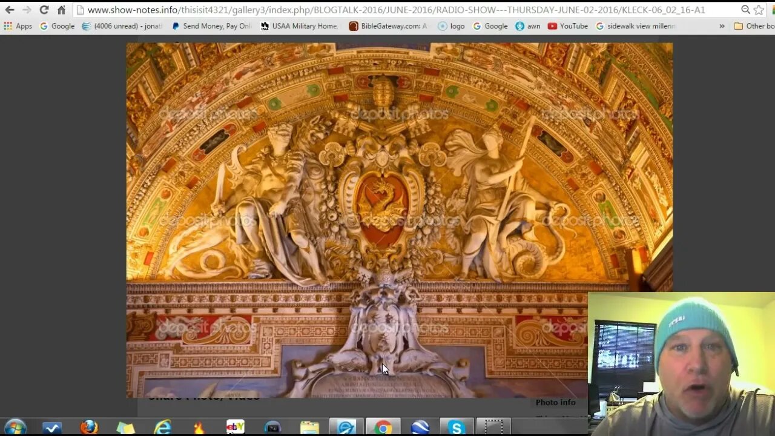Bookmark this page with the star icon

tap(759, 10)
